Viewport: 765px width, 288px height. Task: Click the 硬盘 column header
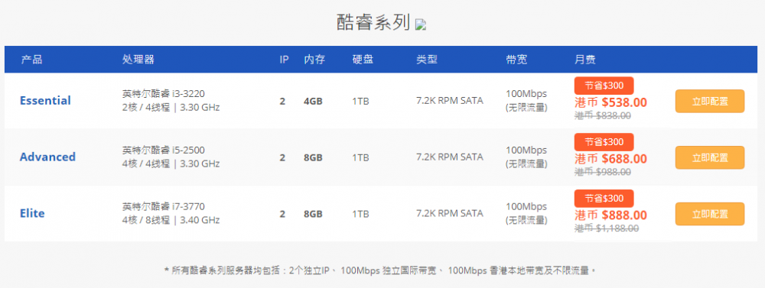click(363, 60)
